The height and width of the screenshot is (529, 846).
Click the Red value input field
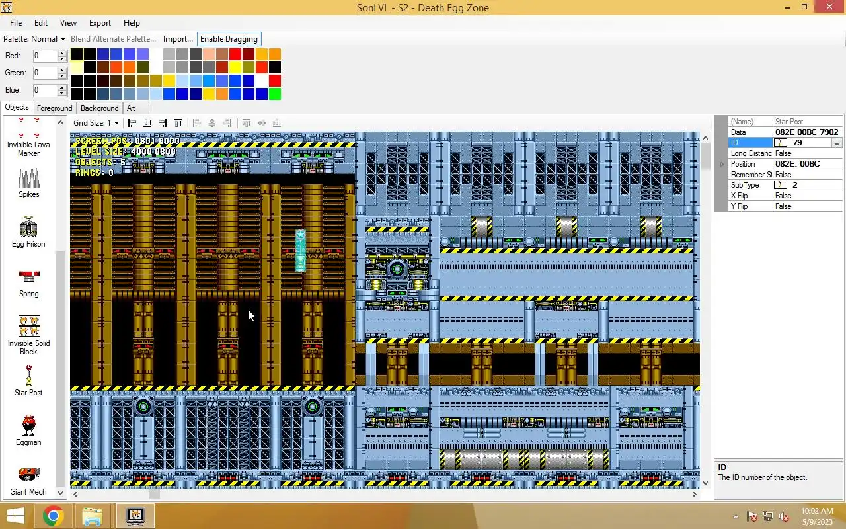(x=45, y=56)
